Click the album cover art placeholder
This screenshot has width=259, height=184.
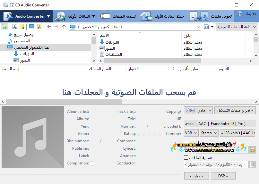point(33,137)
